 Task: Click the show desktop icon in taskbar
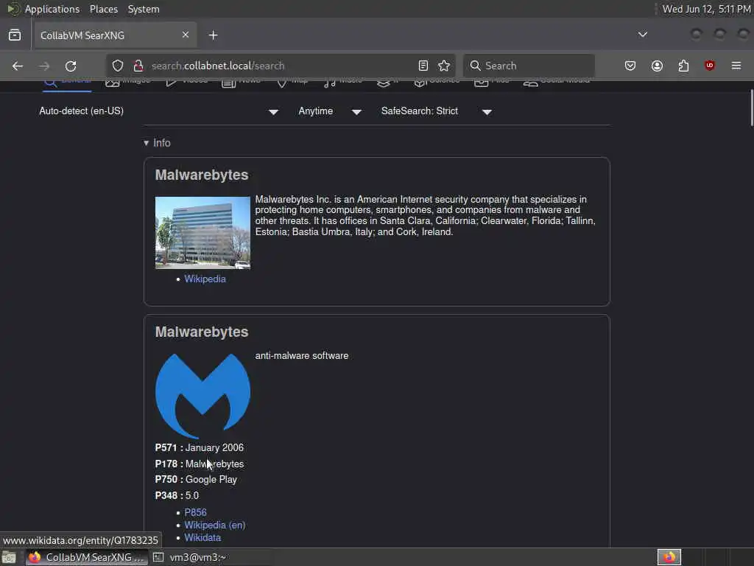(9, 557)
